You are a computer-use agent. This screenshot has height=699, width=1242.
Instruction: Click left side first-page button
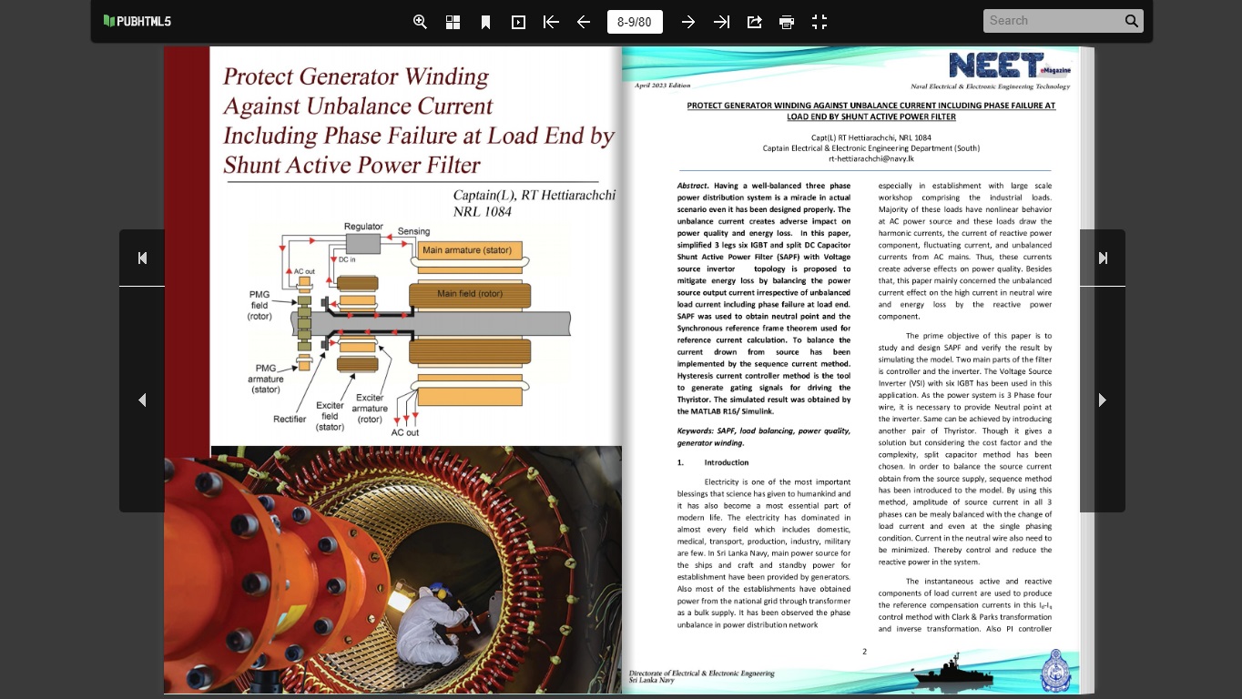(x=142, y=258)
